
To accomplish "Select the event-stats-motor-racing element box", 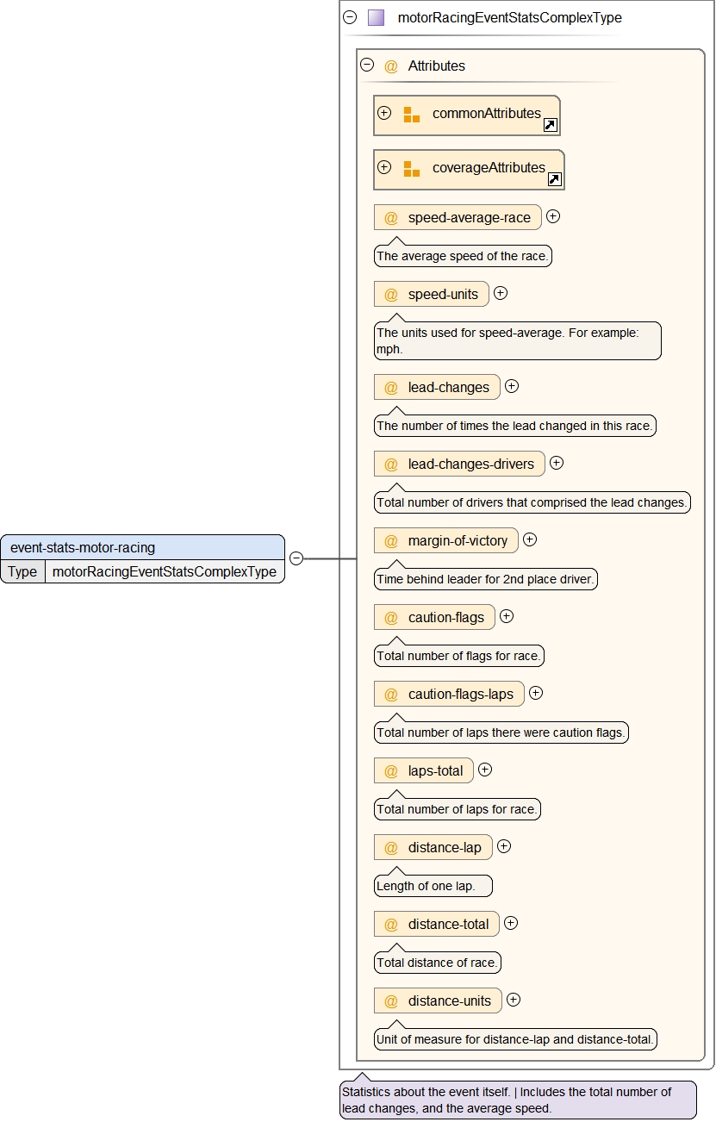I will point(142,547).
